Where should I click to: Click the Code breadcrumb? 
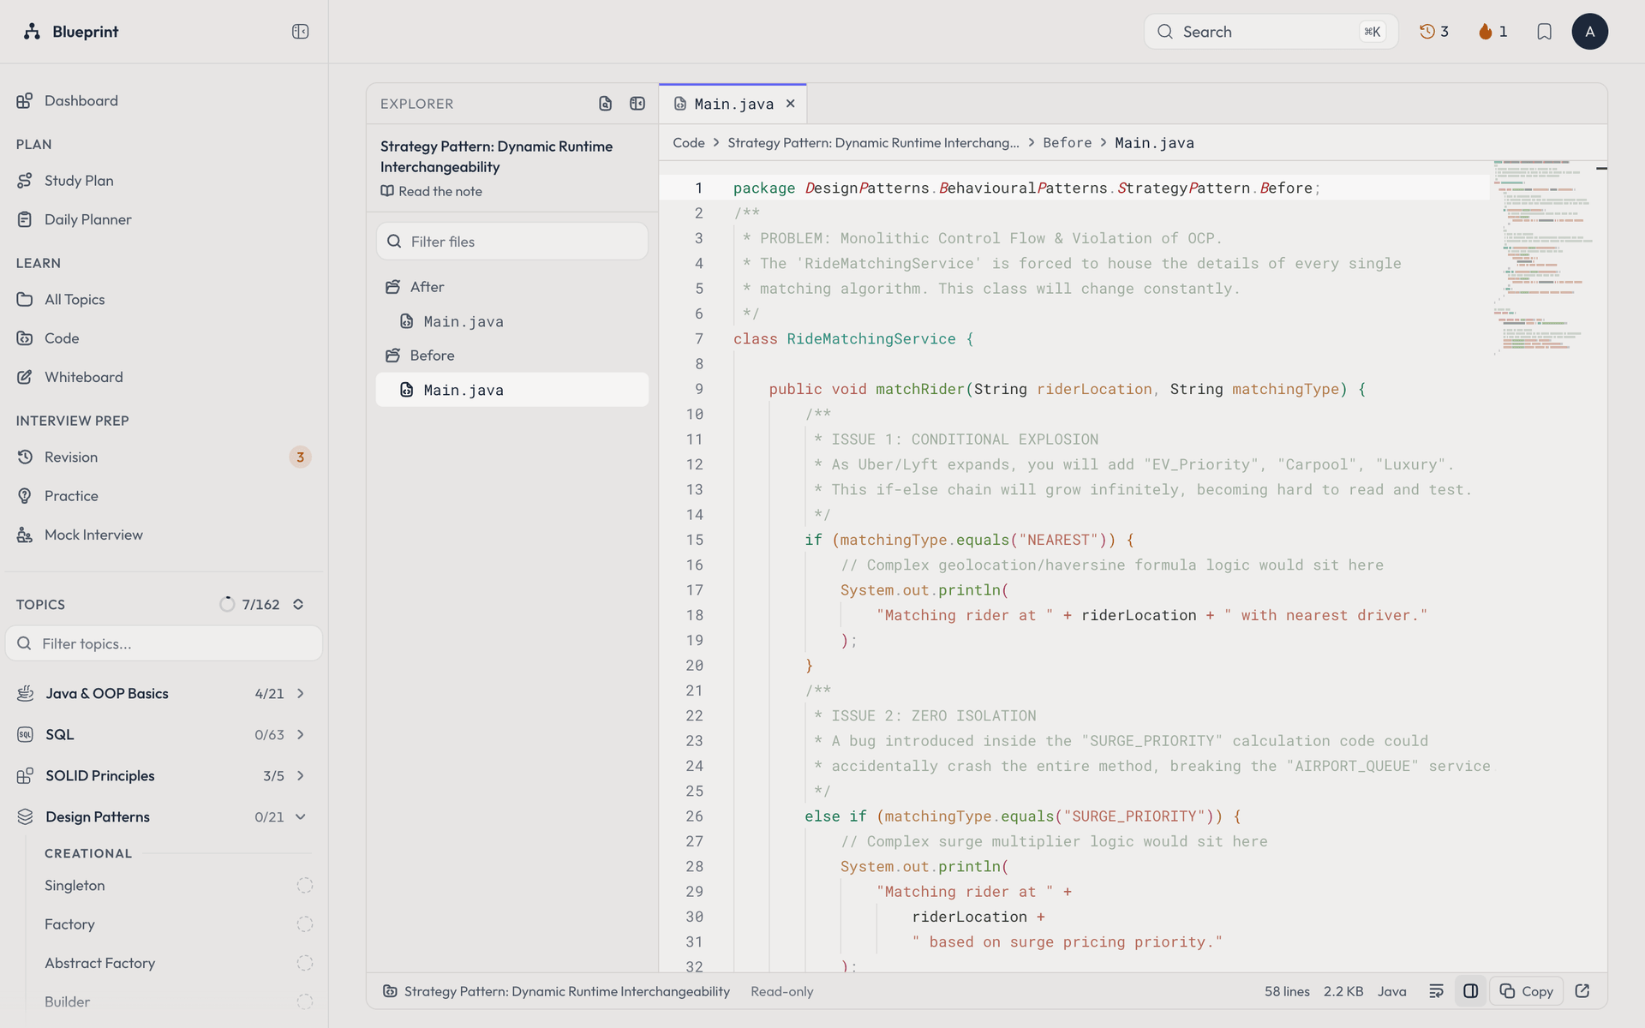click(689, 143)
